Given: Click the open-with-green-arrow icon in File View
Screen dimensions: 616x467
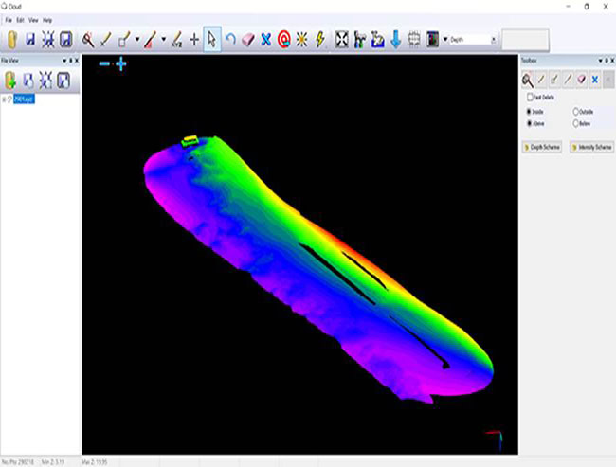Looking at the screenshot, I should tap(10, 81).
